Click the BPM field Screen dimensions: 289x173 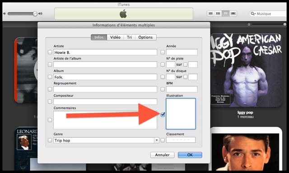(182, 89)
